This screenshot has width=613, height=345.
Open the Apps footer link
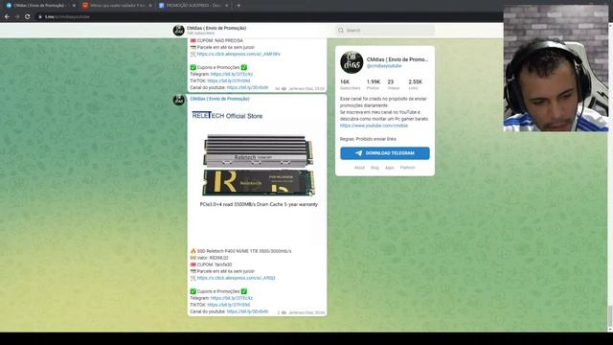pyautogui.click(x=390, y=168)
